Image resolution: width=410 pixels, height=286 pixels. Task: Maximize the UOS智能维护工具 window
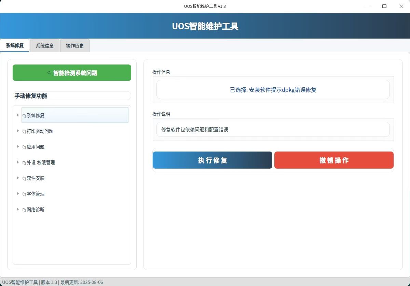(384, 6)
